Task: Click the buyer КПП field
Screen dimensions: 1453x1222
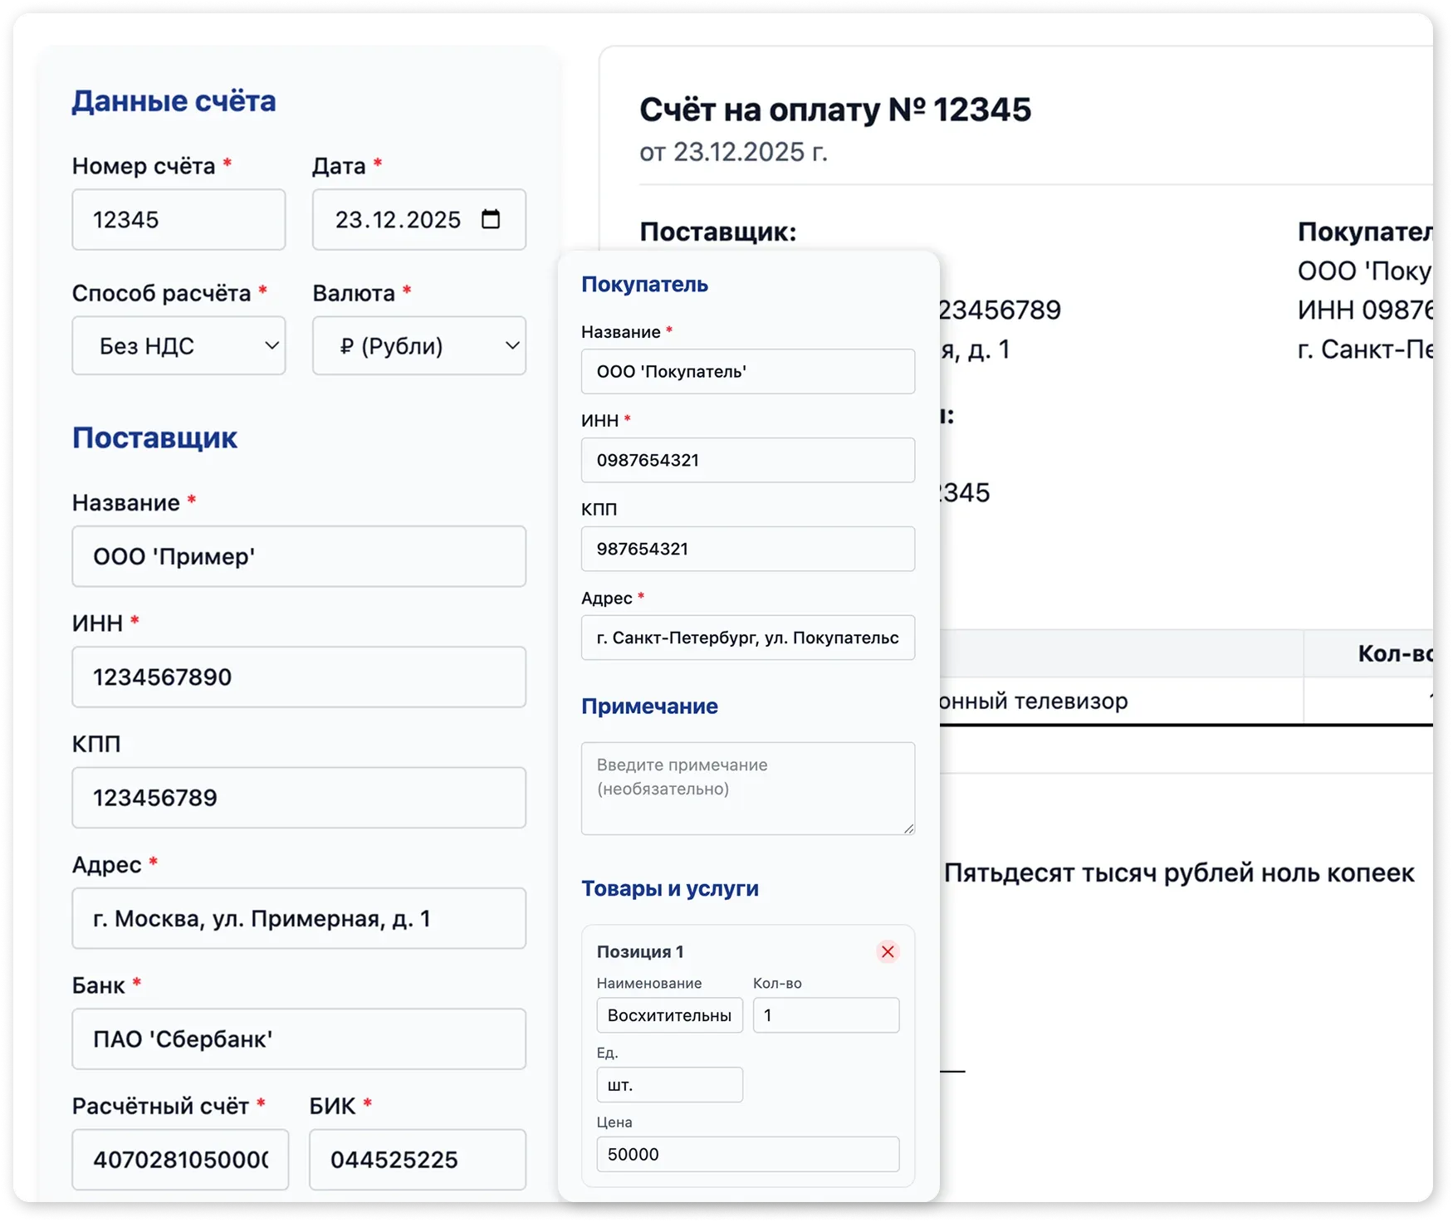Action: click(747, 549)
